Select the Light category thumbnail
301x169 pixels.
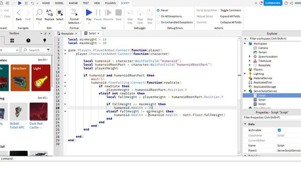point(41,78)
